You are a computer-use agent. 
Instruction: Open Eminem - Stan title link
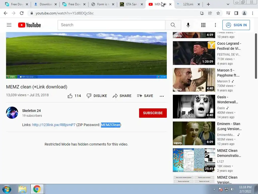[229, 126]
